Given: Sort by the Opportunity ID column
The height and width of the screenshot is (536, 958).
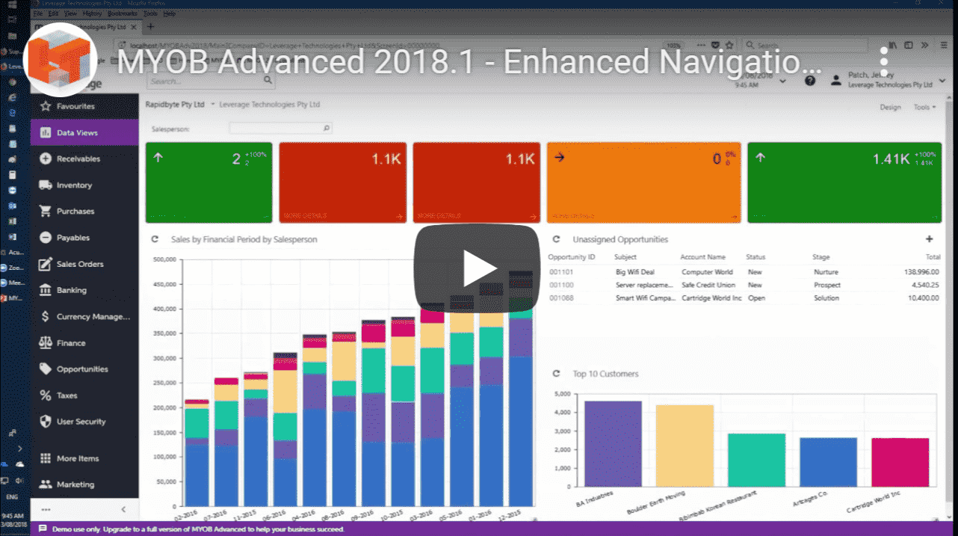Looking at the screenshot, I should 572,257.
